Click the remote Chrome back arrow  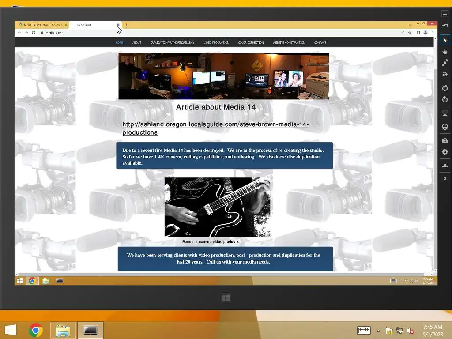point(19,33)
